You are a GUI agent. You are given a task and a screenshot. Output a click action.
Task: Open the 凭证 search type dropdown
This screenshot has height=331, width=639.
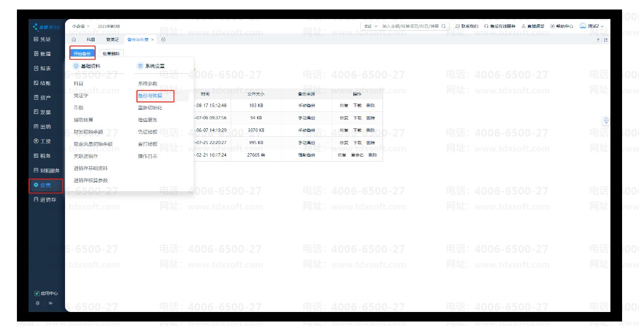(x=370, y=26)
